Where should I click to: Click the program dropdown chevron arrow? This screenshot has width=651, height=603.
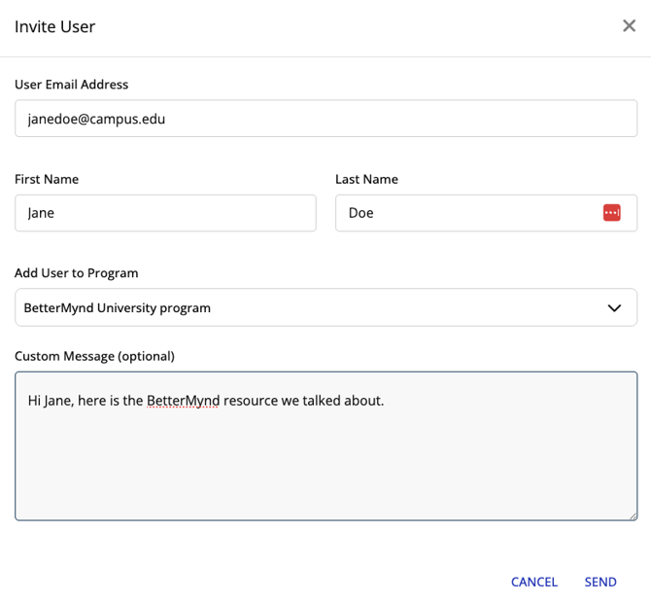614,308
